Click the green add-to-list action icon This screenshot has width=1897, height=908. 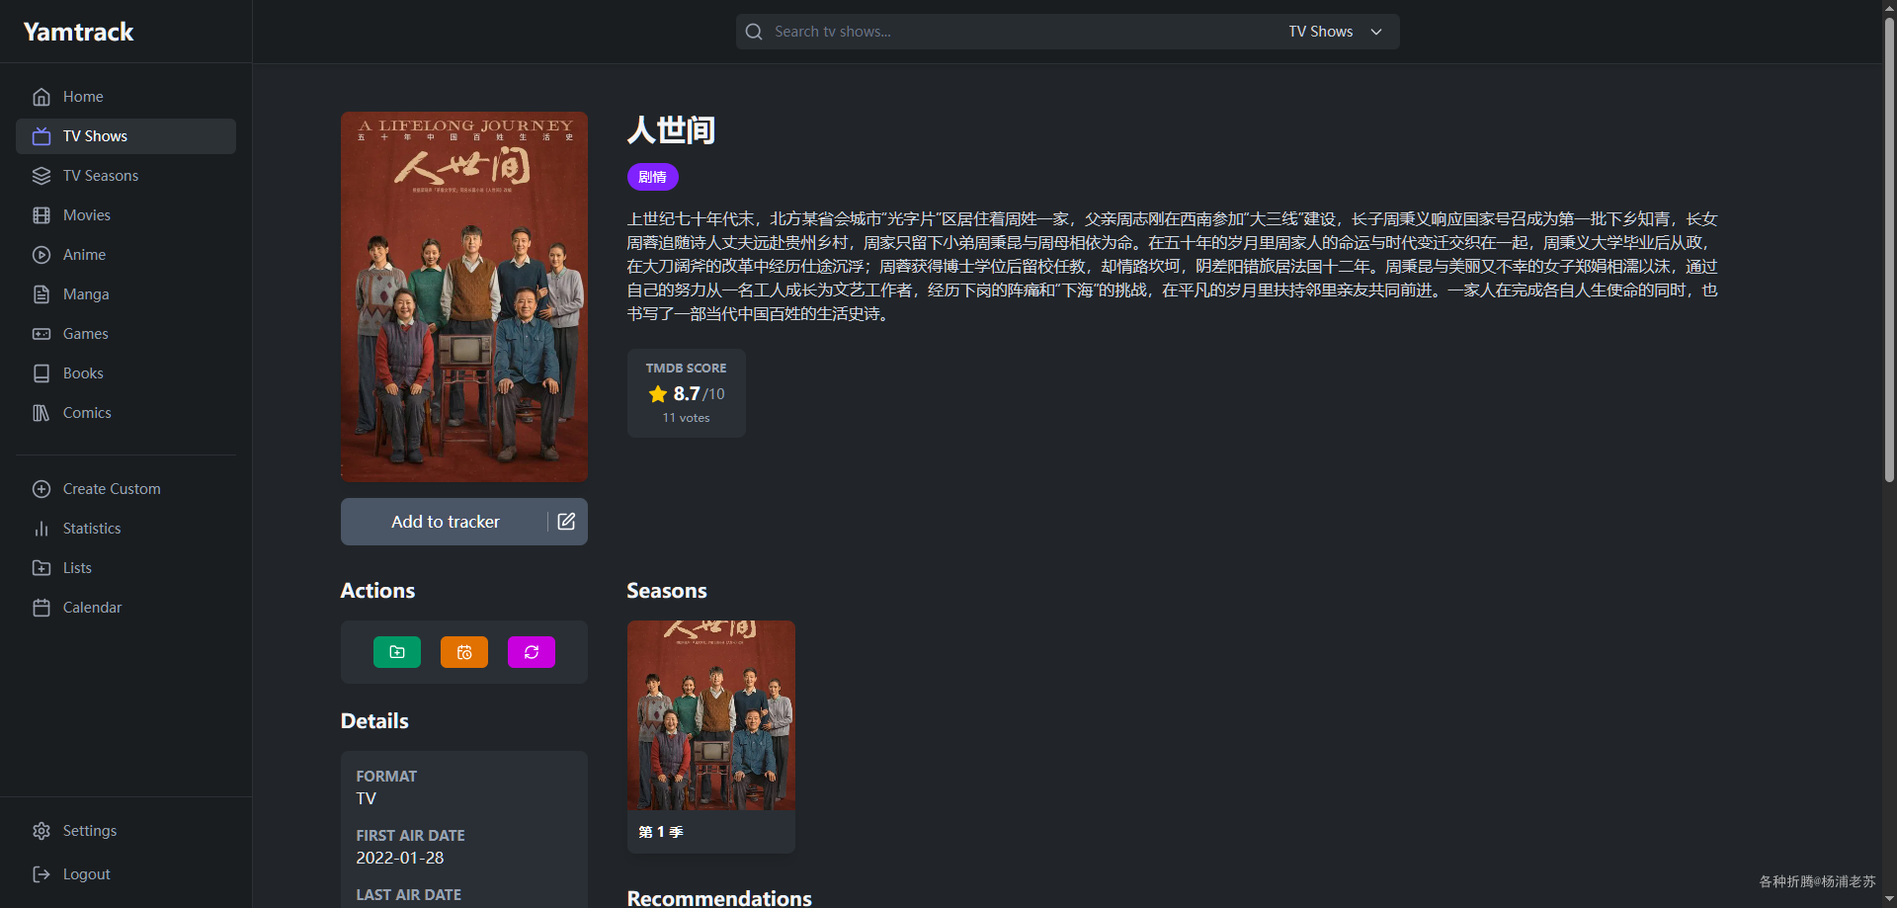(397, 652)
